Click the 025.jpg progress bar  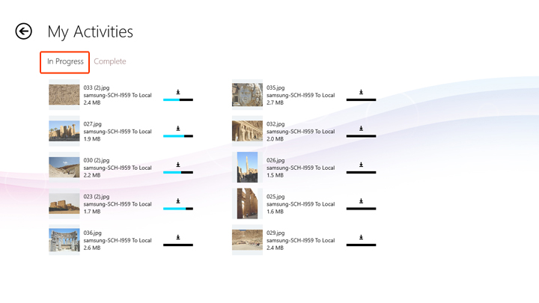click(361, 209)
